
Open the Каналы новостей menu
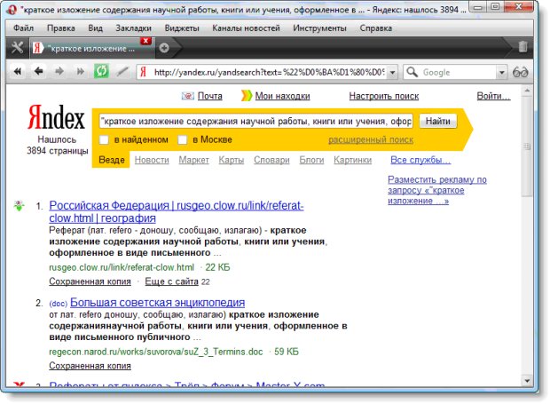[x=246, y=28]
